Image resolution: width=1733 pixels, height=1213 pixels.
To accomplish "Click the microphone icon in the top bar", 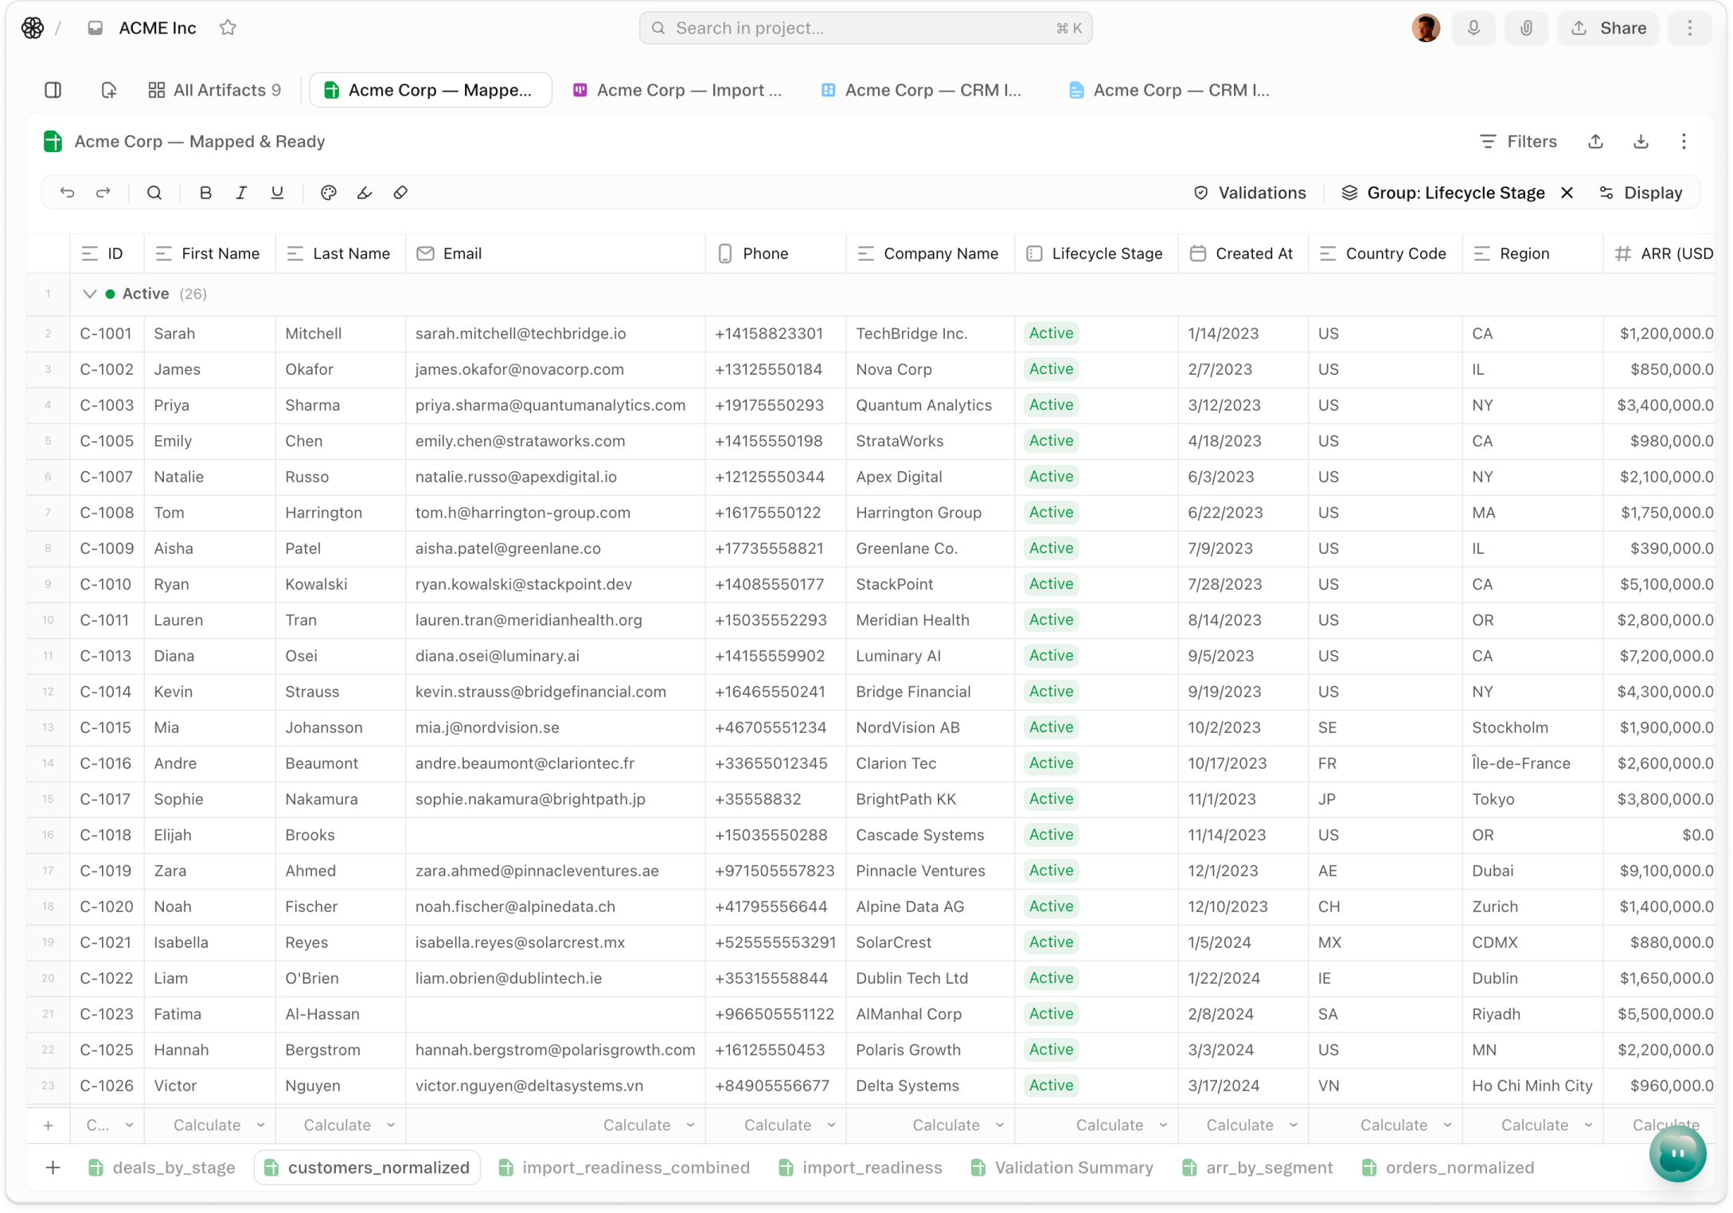I will click(x=1473, y=29).
